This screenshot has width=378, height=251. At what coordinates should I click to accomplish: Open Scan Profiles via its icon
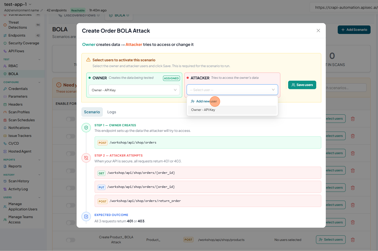5,112
